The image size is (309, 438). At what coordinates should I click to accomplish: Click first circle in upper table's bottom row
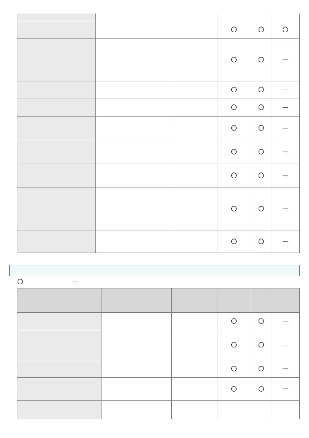click(234, 241)
